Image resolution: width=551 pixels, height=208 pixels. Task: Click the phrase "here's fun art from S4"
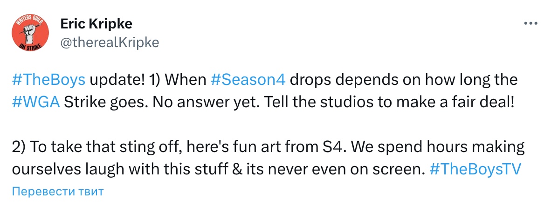[x=261, y=148]
